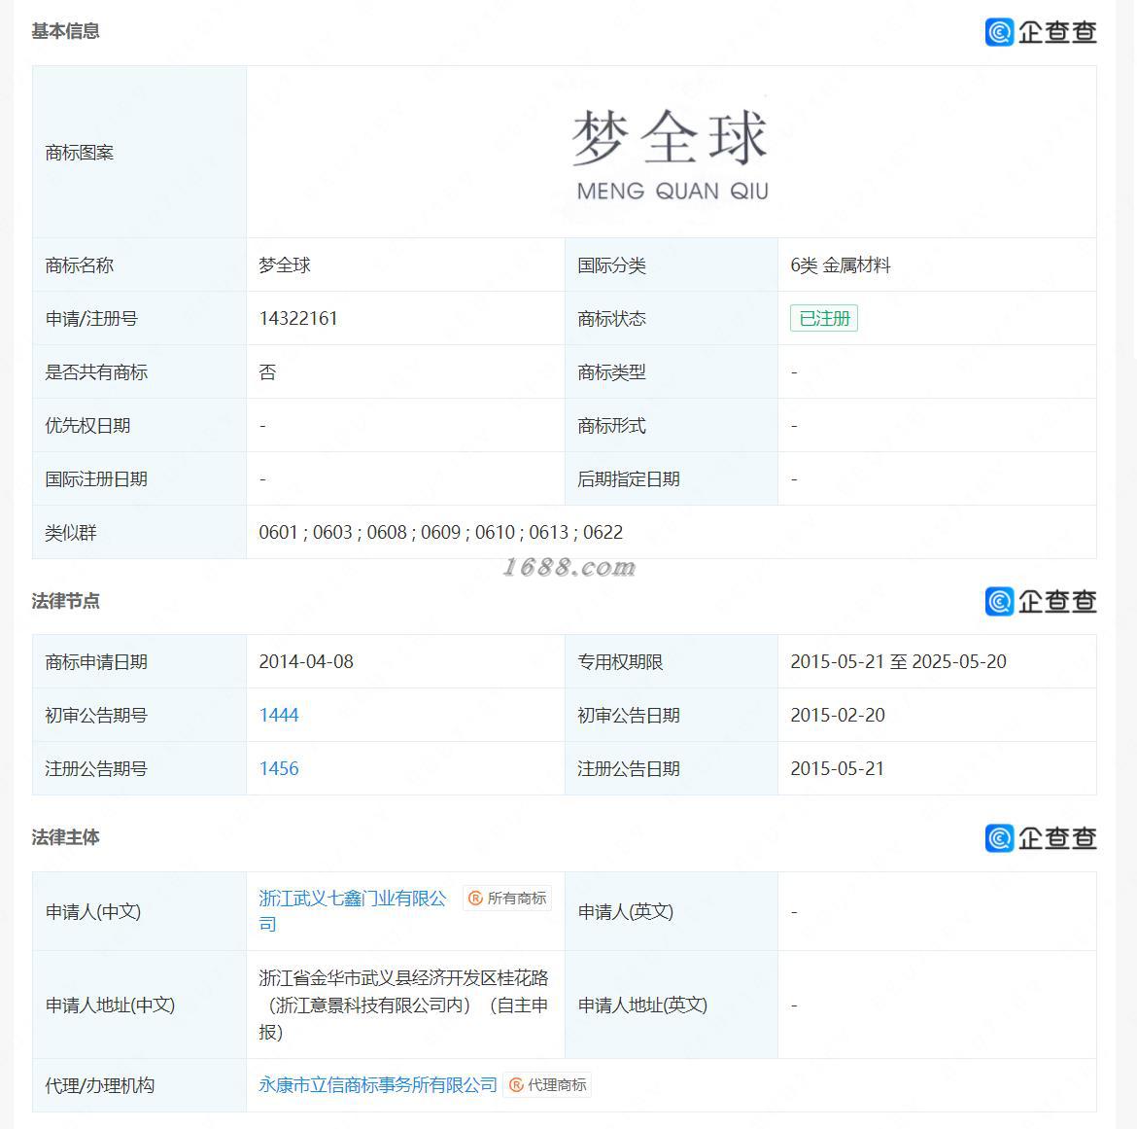Click the 梦全球 trademark image
Image resolution: width=1137 pixels, height=1129 pixels.
(671, 154)
